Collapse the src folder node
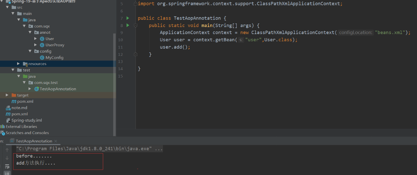 click(x=7, y=7)
